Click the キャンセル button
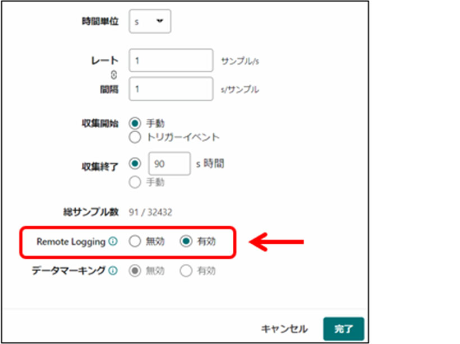Screen dimensions: 460x344 coord(284,329)
